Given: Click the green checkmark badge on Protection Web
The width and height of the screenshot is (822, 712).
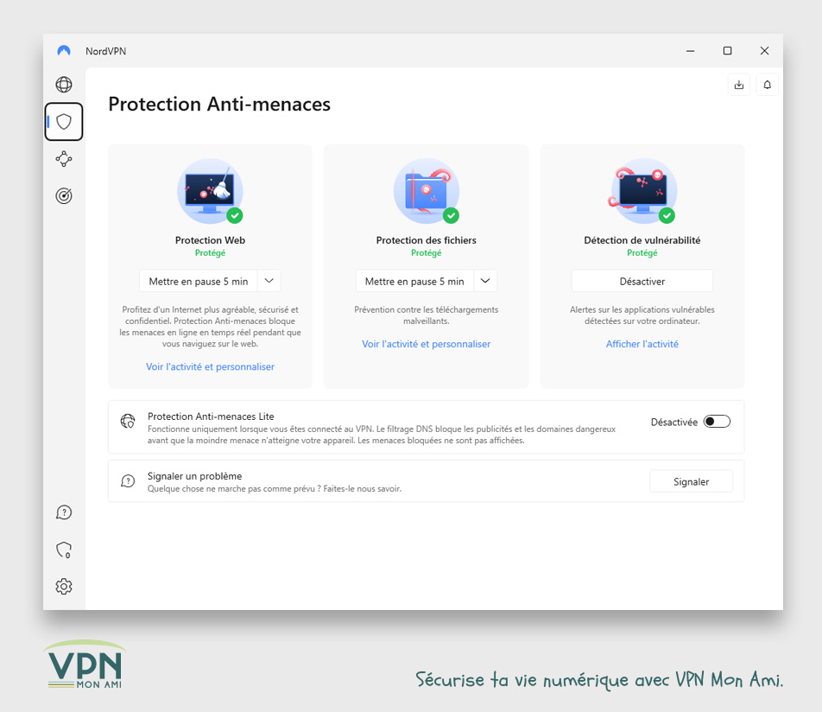Looking at the screenshot, I should 234,216.
